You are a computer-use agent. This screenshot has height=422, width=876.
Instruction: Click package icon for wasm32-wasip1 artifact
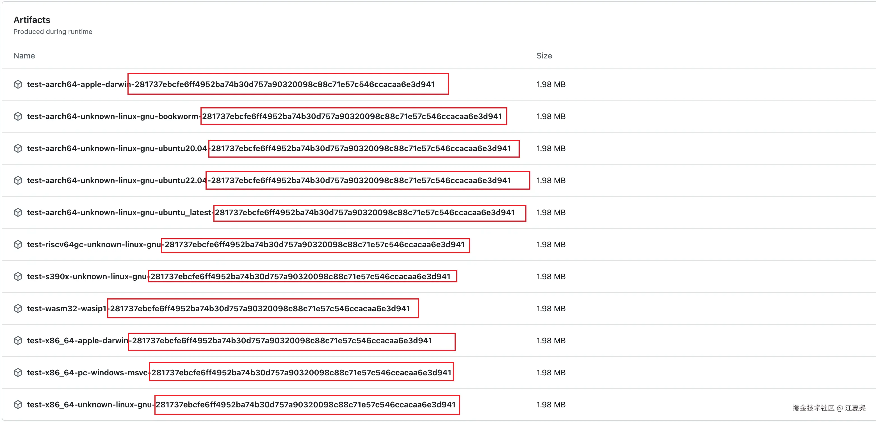point(18,308)
